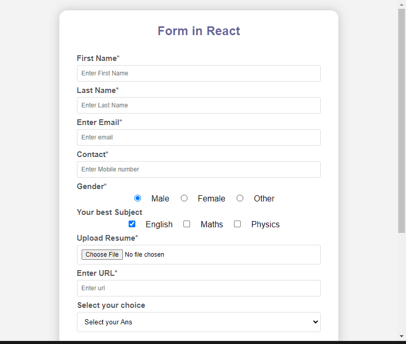Focus the Last Name text box

(198, 105)
